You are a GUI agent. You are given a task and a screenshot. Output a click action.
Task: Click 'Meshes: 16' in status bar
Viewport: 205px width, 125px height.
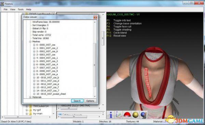pyautogui.click(x=105, y=122)
